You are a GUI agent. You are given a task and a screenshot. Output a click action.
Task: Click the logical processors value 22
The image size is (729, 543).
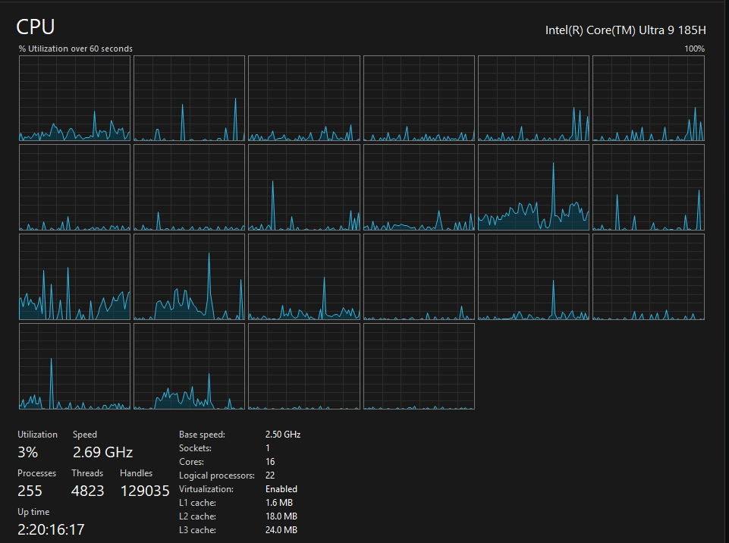coord(270,475)
